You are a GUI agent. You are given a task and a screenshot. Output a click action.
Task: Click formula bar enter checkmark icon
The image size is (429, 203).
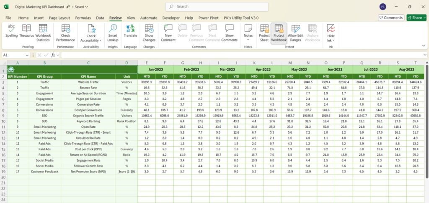point(46,55)
